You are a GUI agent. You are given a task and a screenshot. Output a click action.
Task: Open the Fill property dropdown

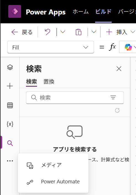tap(51, 47)
